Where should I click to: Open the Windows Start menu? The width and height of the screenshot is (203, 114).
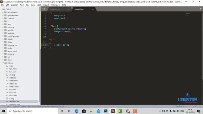click(3, 111)
